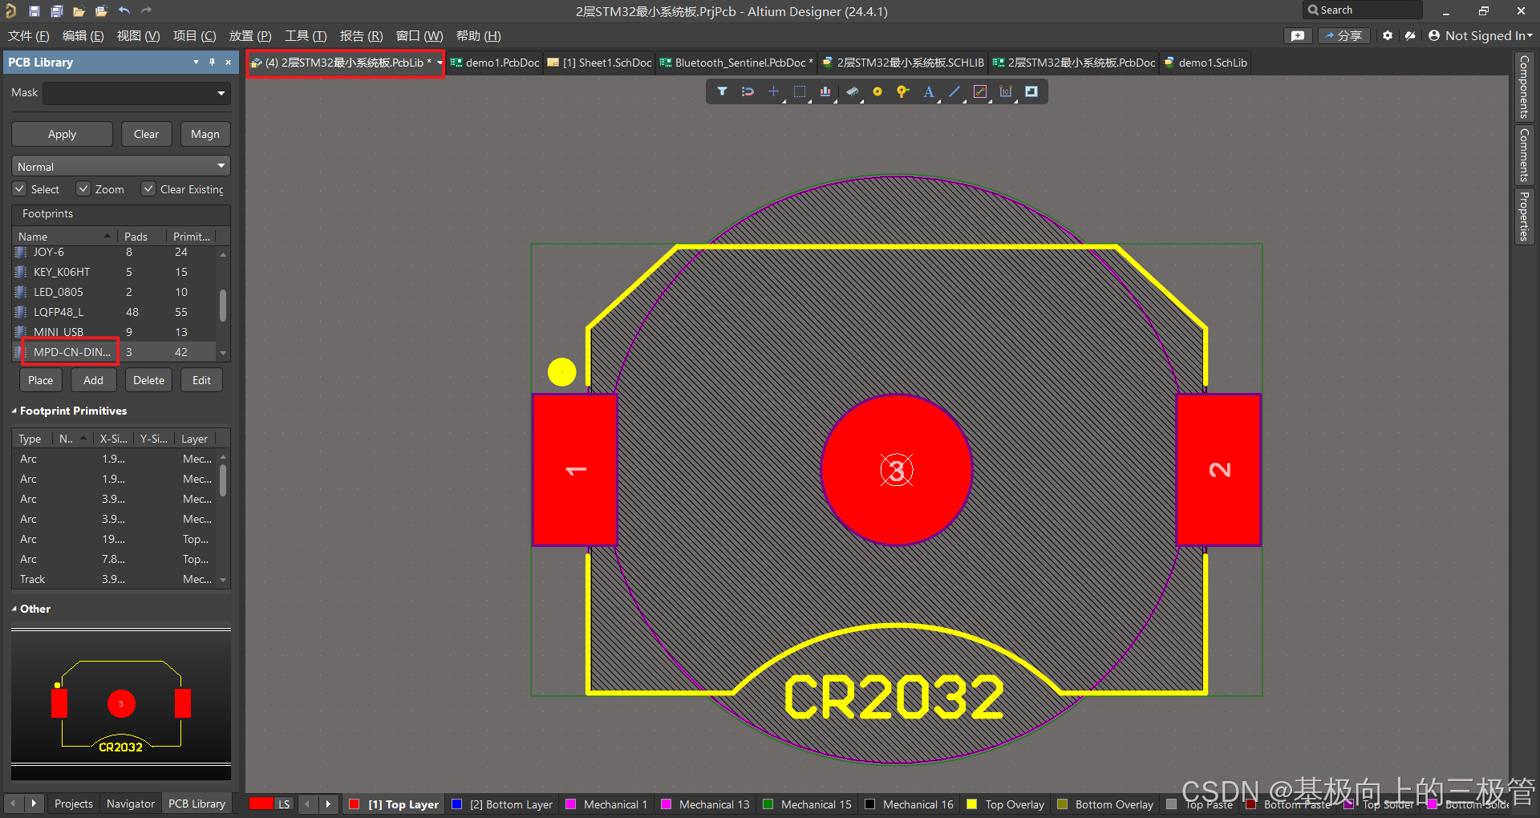The image size is (1540, 818).
Task: Place a 3D body with the chip icon
Action: 852,91
